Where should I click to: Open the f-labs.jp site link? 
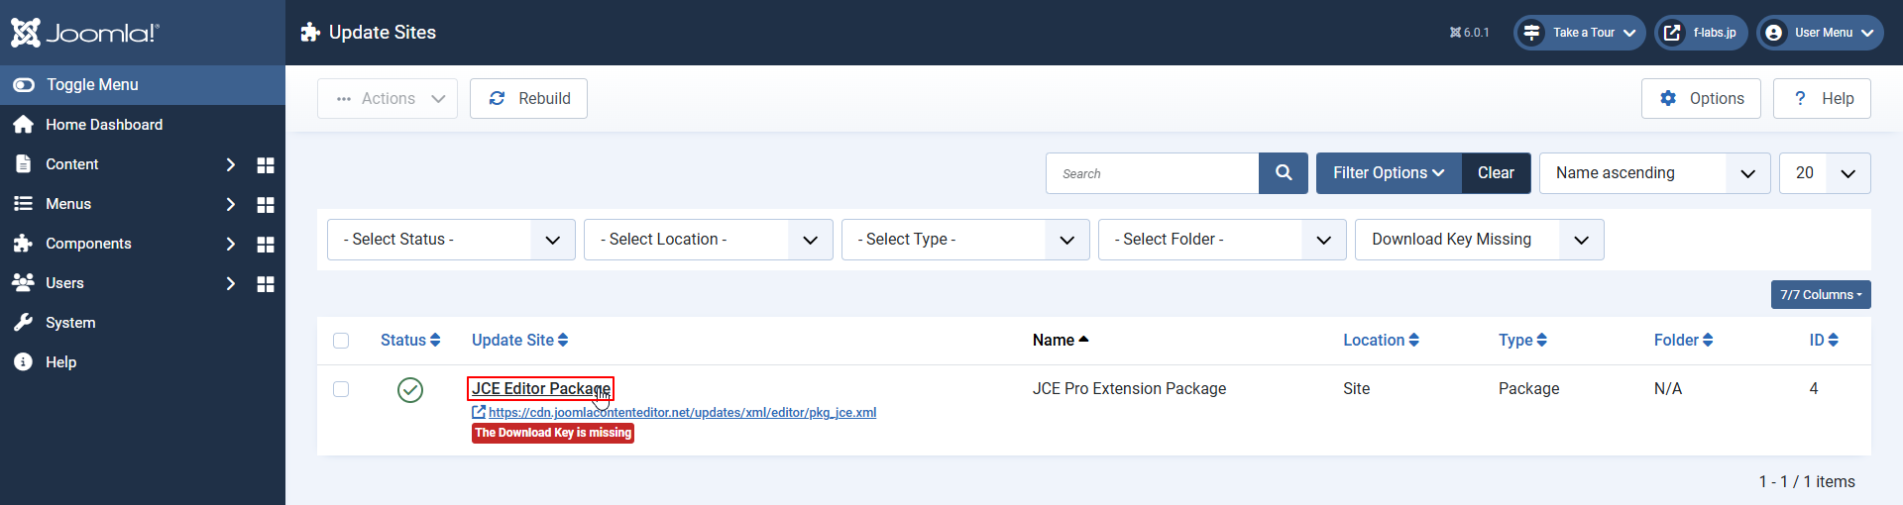(x=1701, y=33)
